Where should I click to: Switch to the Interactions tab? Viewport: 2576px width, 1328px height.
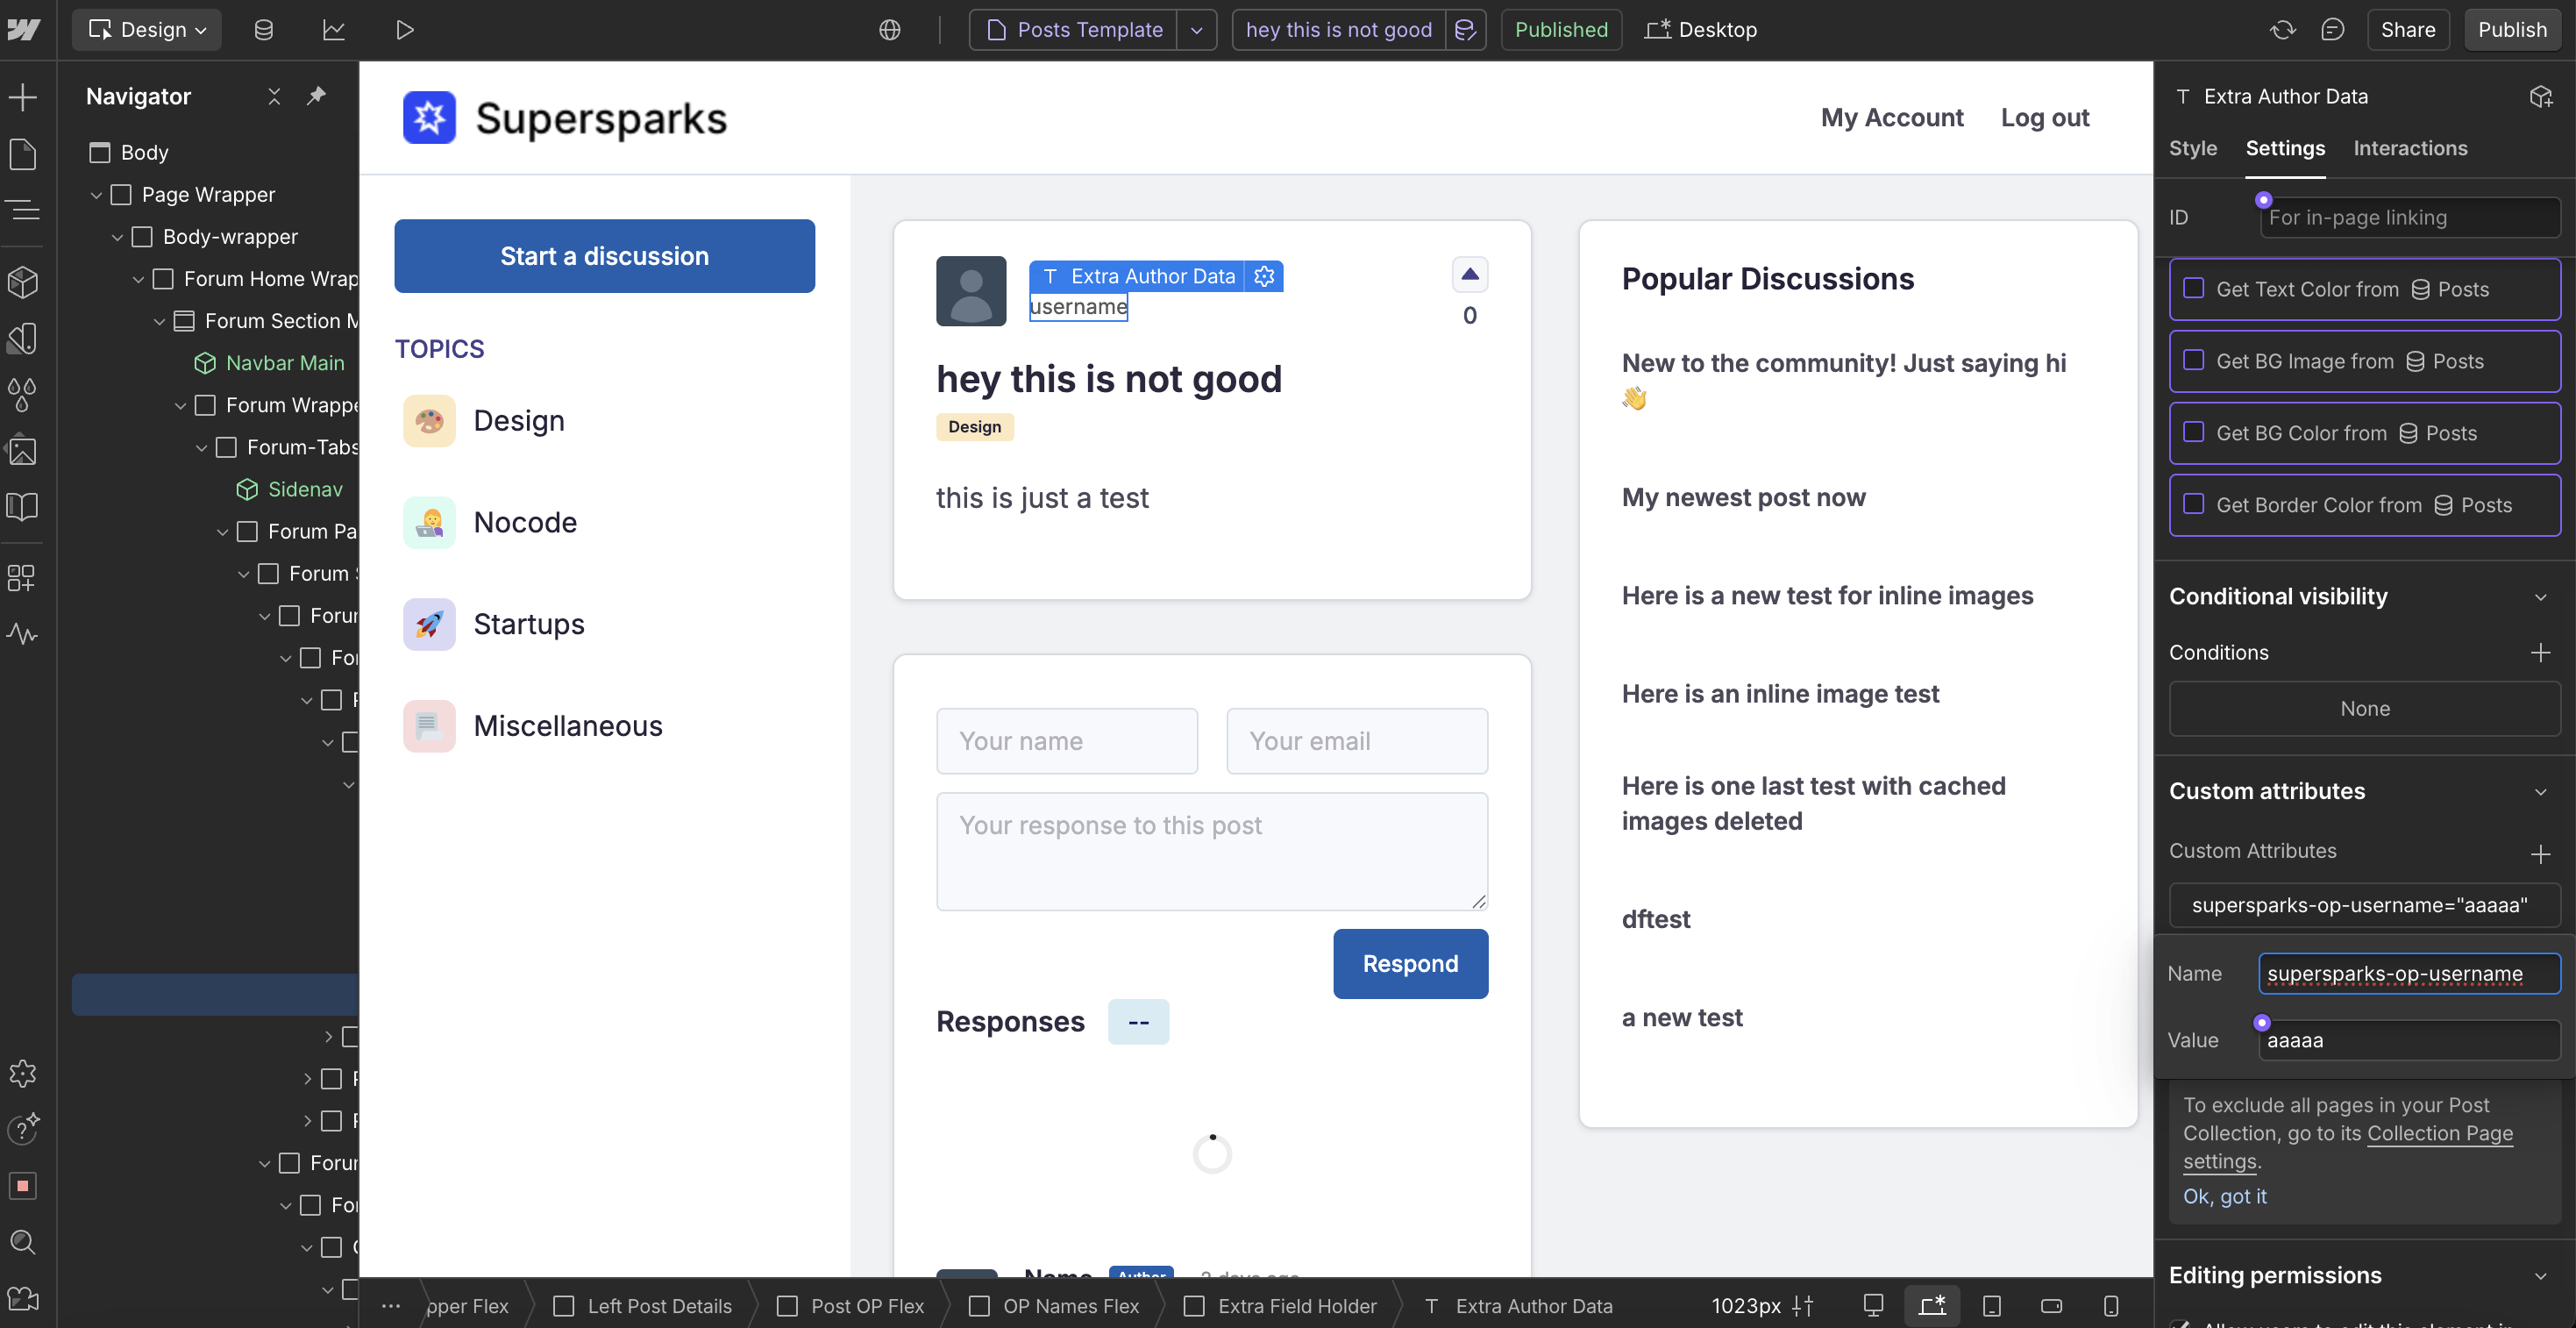[2409, 148]
